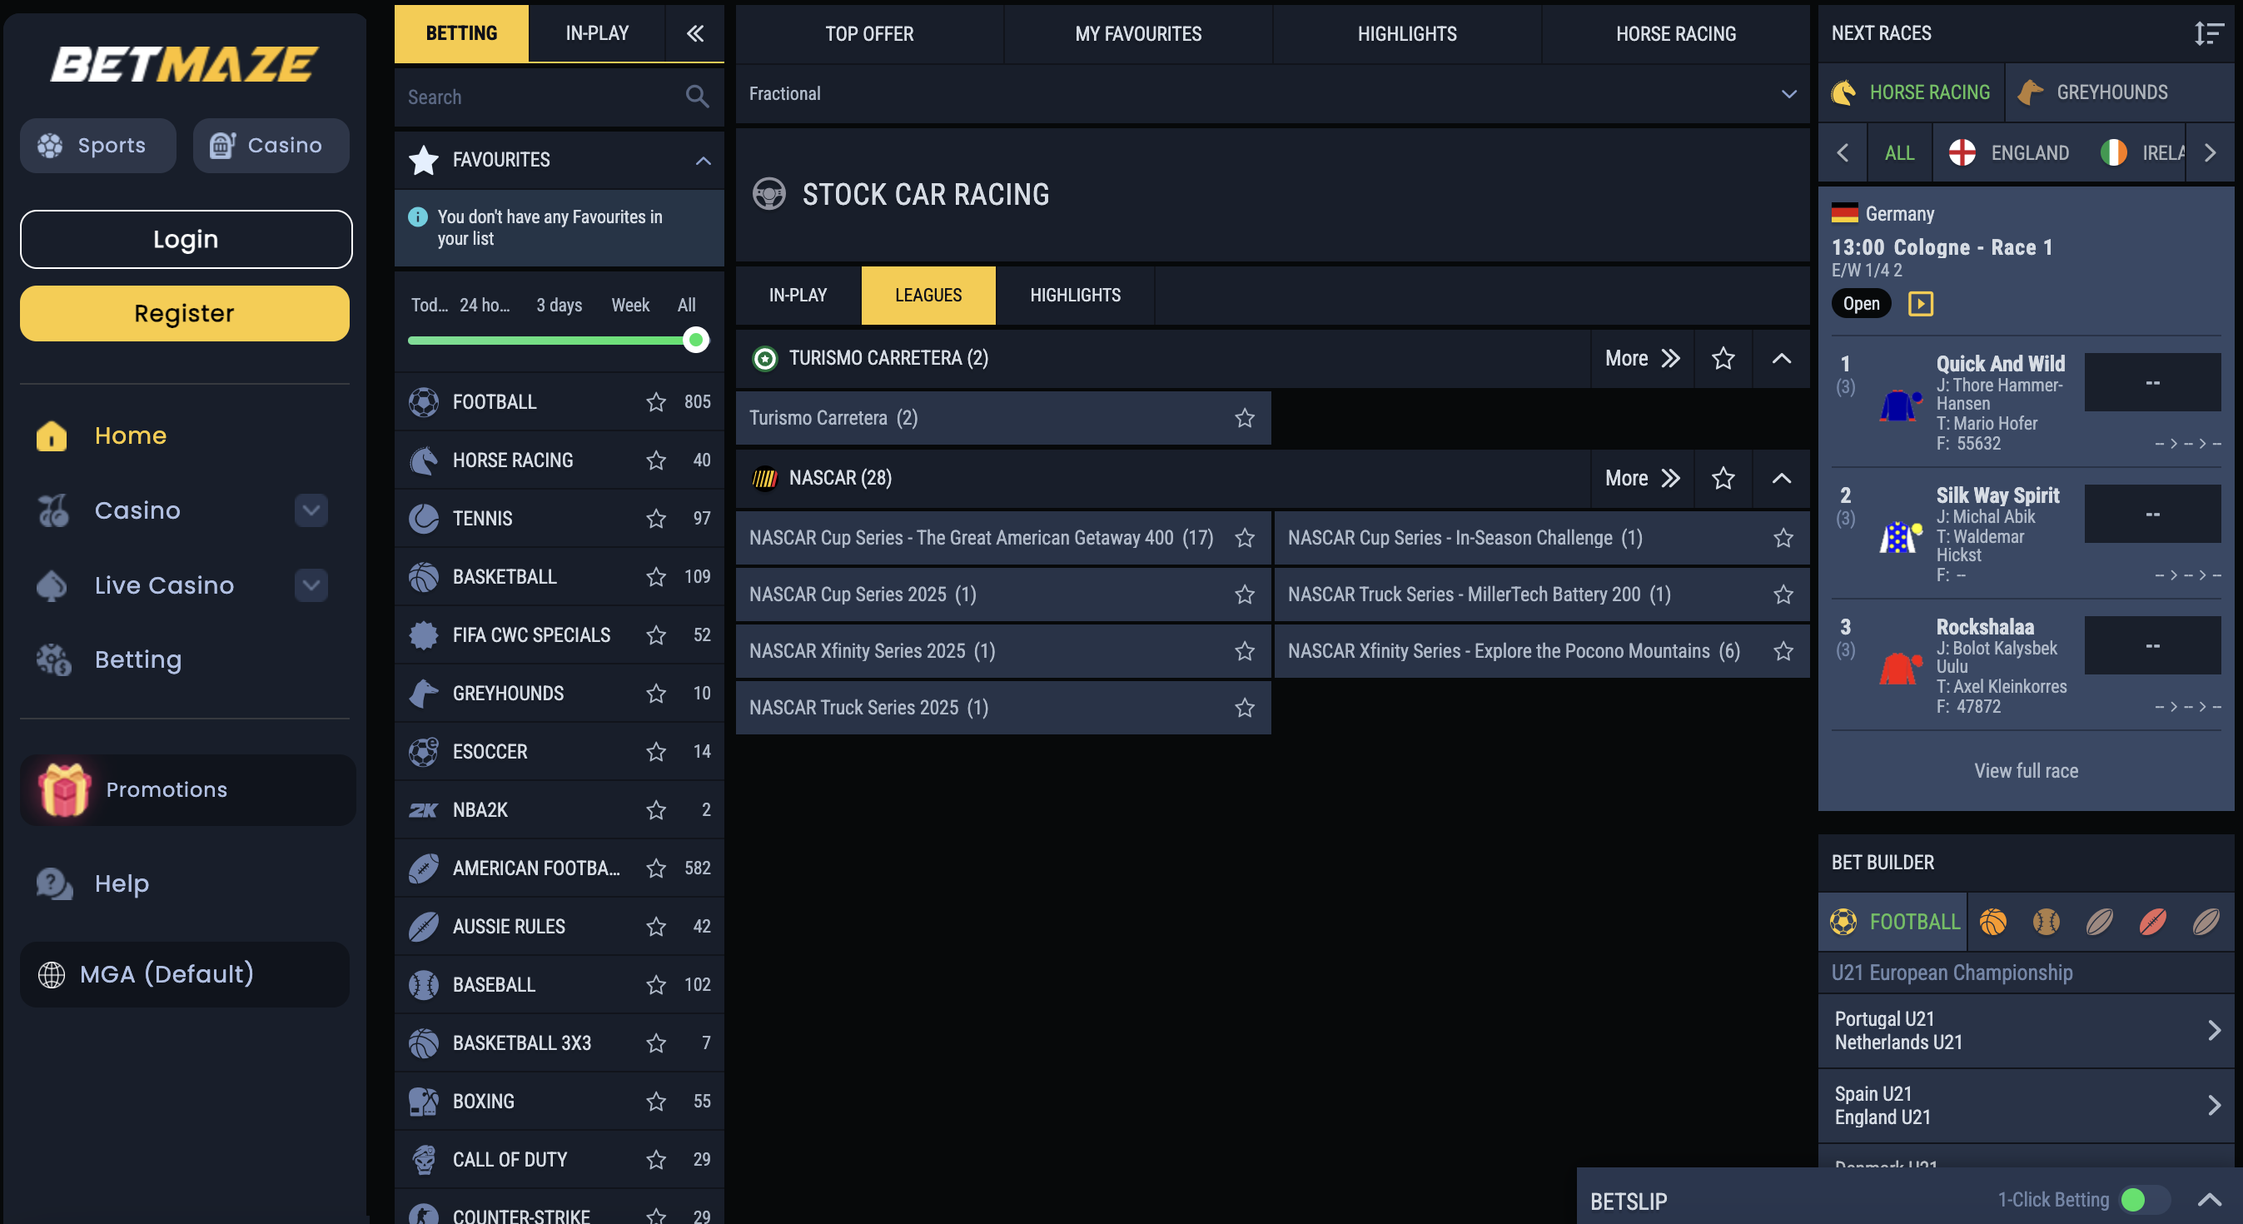Open the MY FAVOURITES tab
This screenshot has width=2243, height=1224.
point(1138,34)
